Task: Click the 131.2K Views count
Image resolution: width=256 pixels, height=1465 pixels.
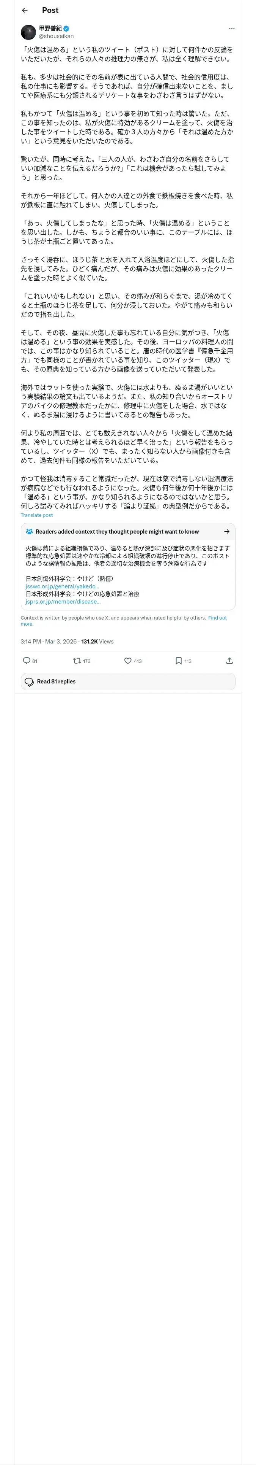Action: [97, 642]
